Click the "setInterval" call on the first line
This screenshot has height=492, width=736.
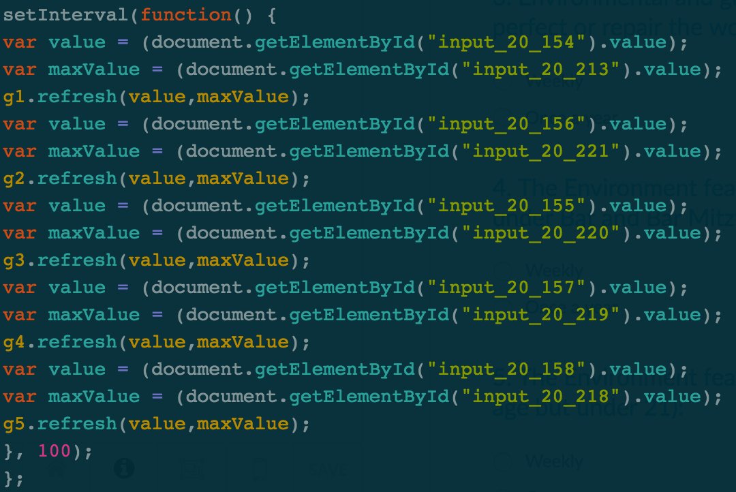tap(65, 15)
